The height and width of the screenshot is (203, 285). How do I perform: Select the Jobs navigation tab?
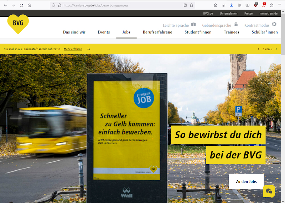coord(126,32)
